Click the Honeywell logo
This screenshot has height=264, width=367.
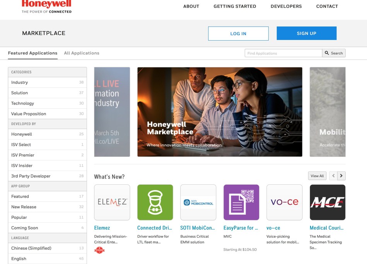point(46,5)
